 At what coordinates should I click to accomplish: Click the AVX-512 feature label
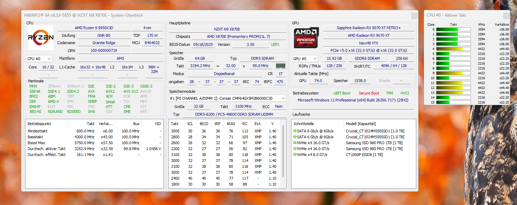(x=130, y=91)
